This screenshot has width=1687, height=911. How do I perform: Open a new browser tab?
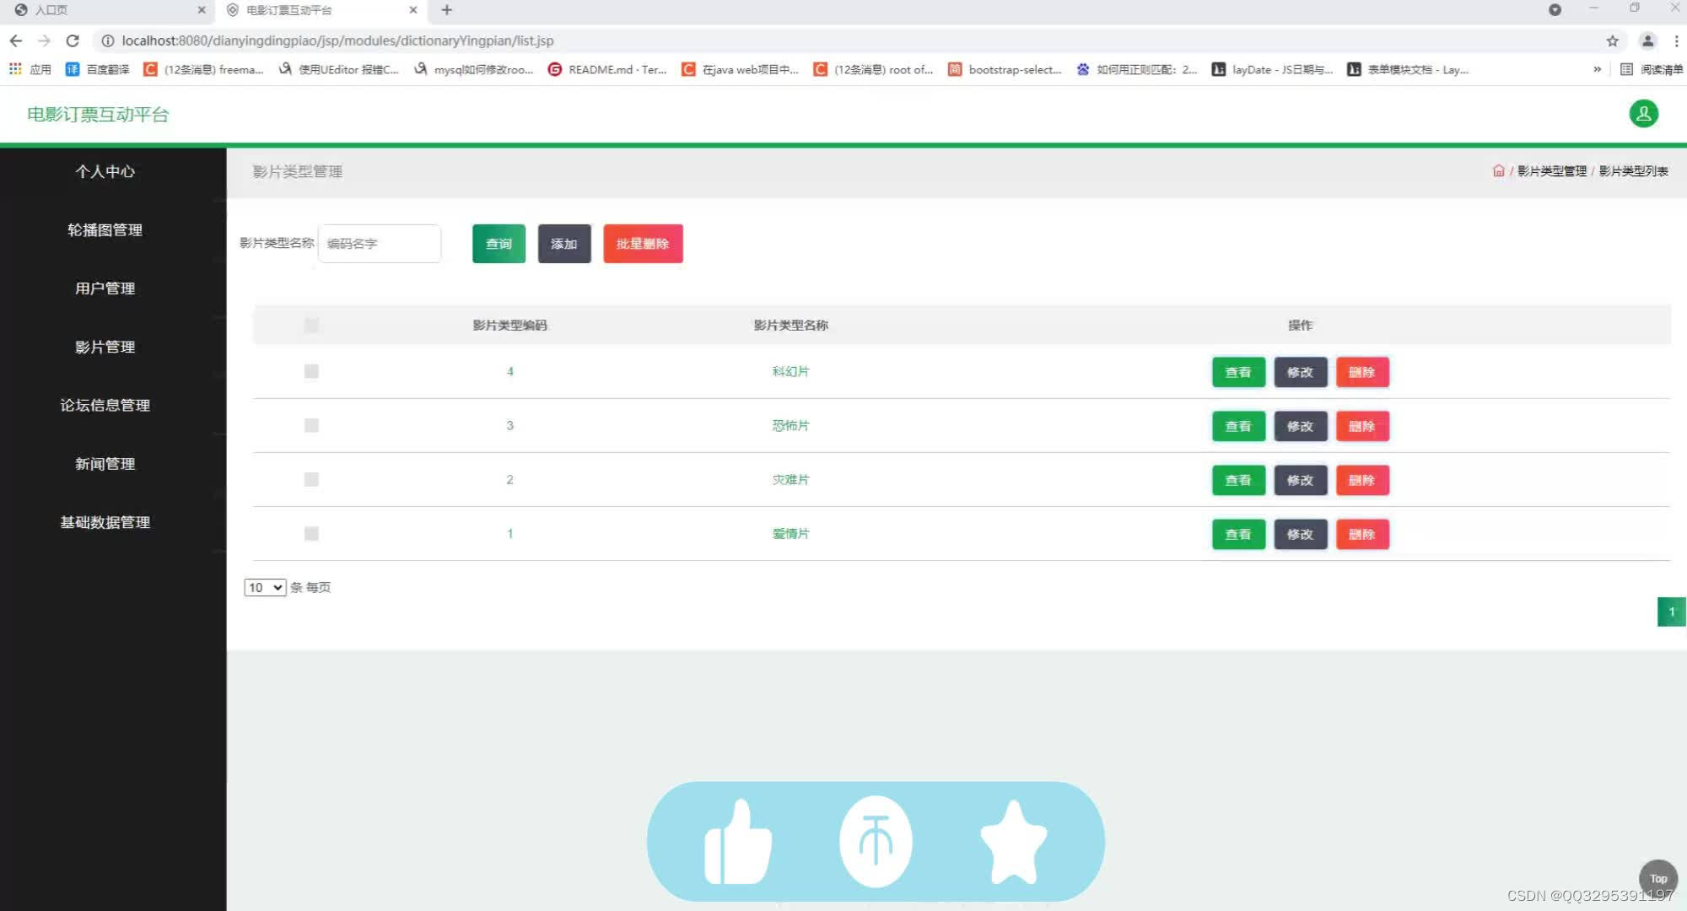point(447,10)
